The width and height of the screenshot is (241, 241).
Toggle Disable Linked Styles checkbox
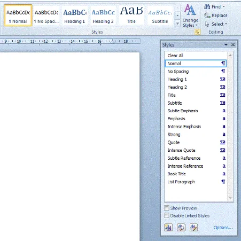167,215
